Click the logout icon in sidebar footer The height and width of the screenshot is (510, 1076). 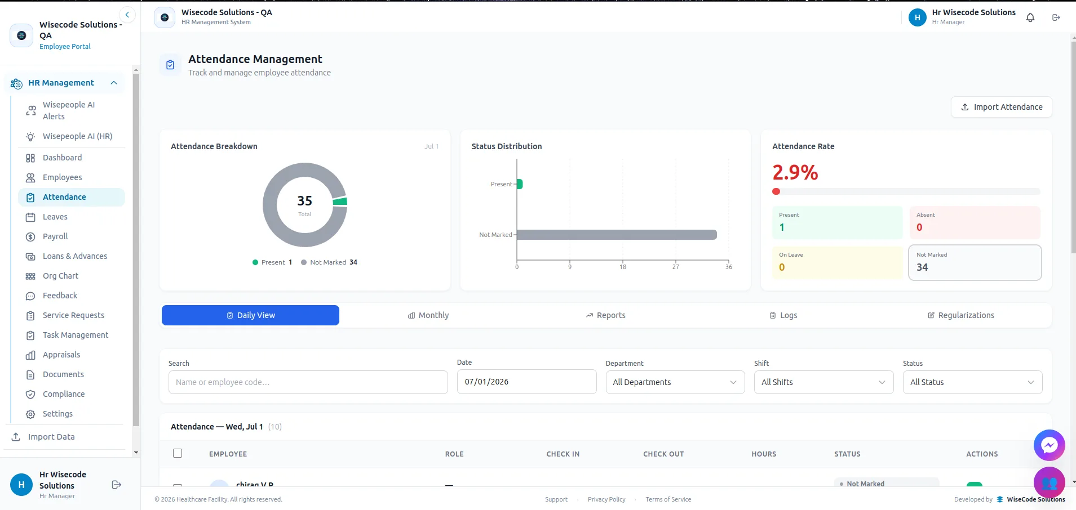[x=117, y=485]
